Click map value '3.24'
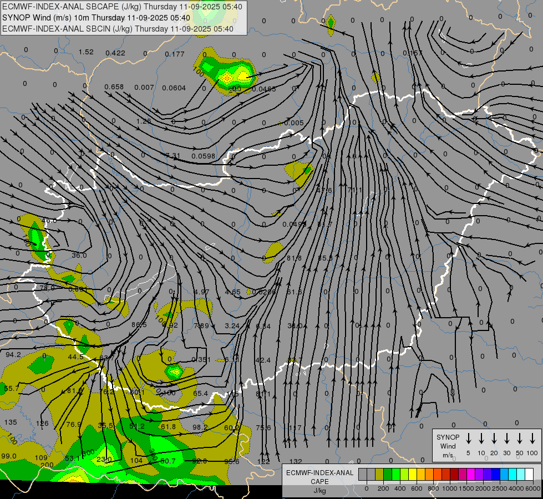 [232, 326]
